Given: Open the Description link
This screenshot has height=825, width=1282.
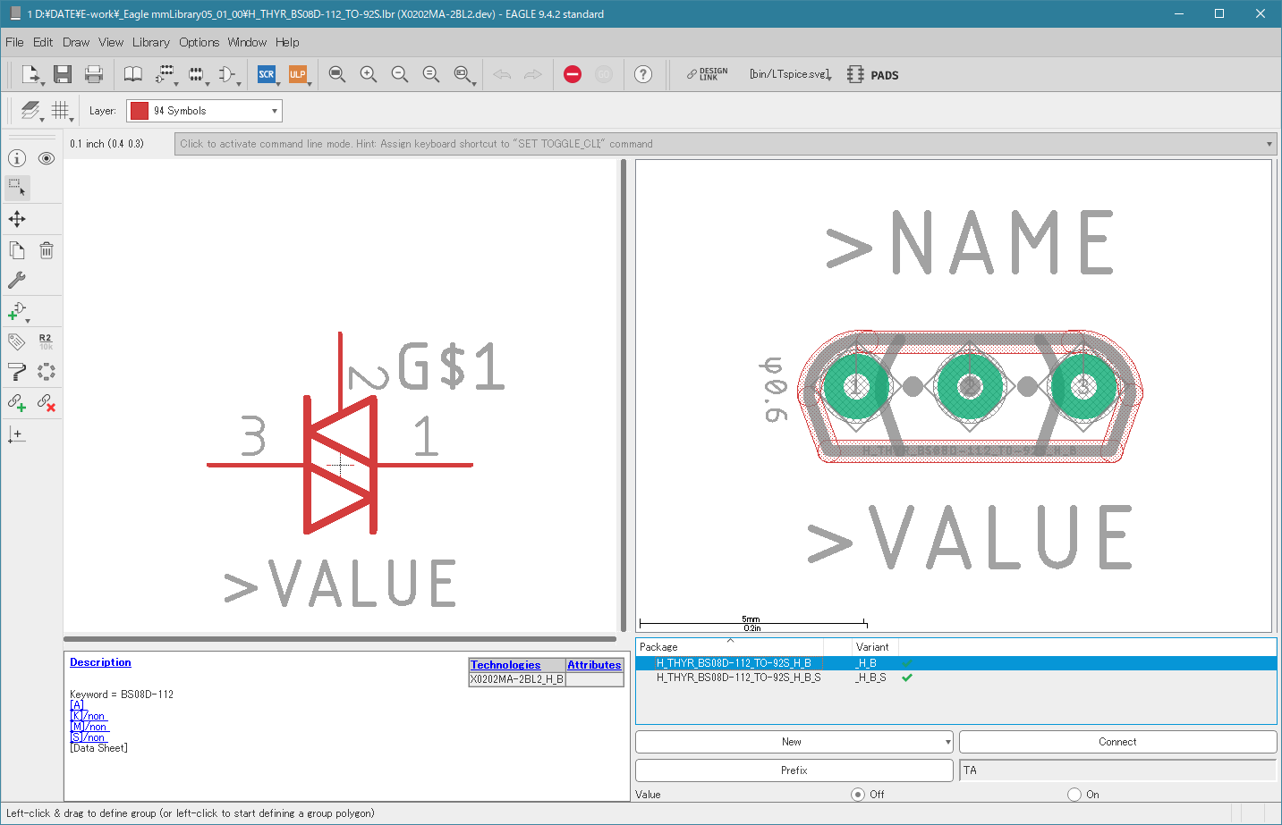Looking at the screenshot, I should click(x=100, y=662).
